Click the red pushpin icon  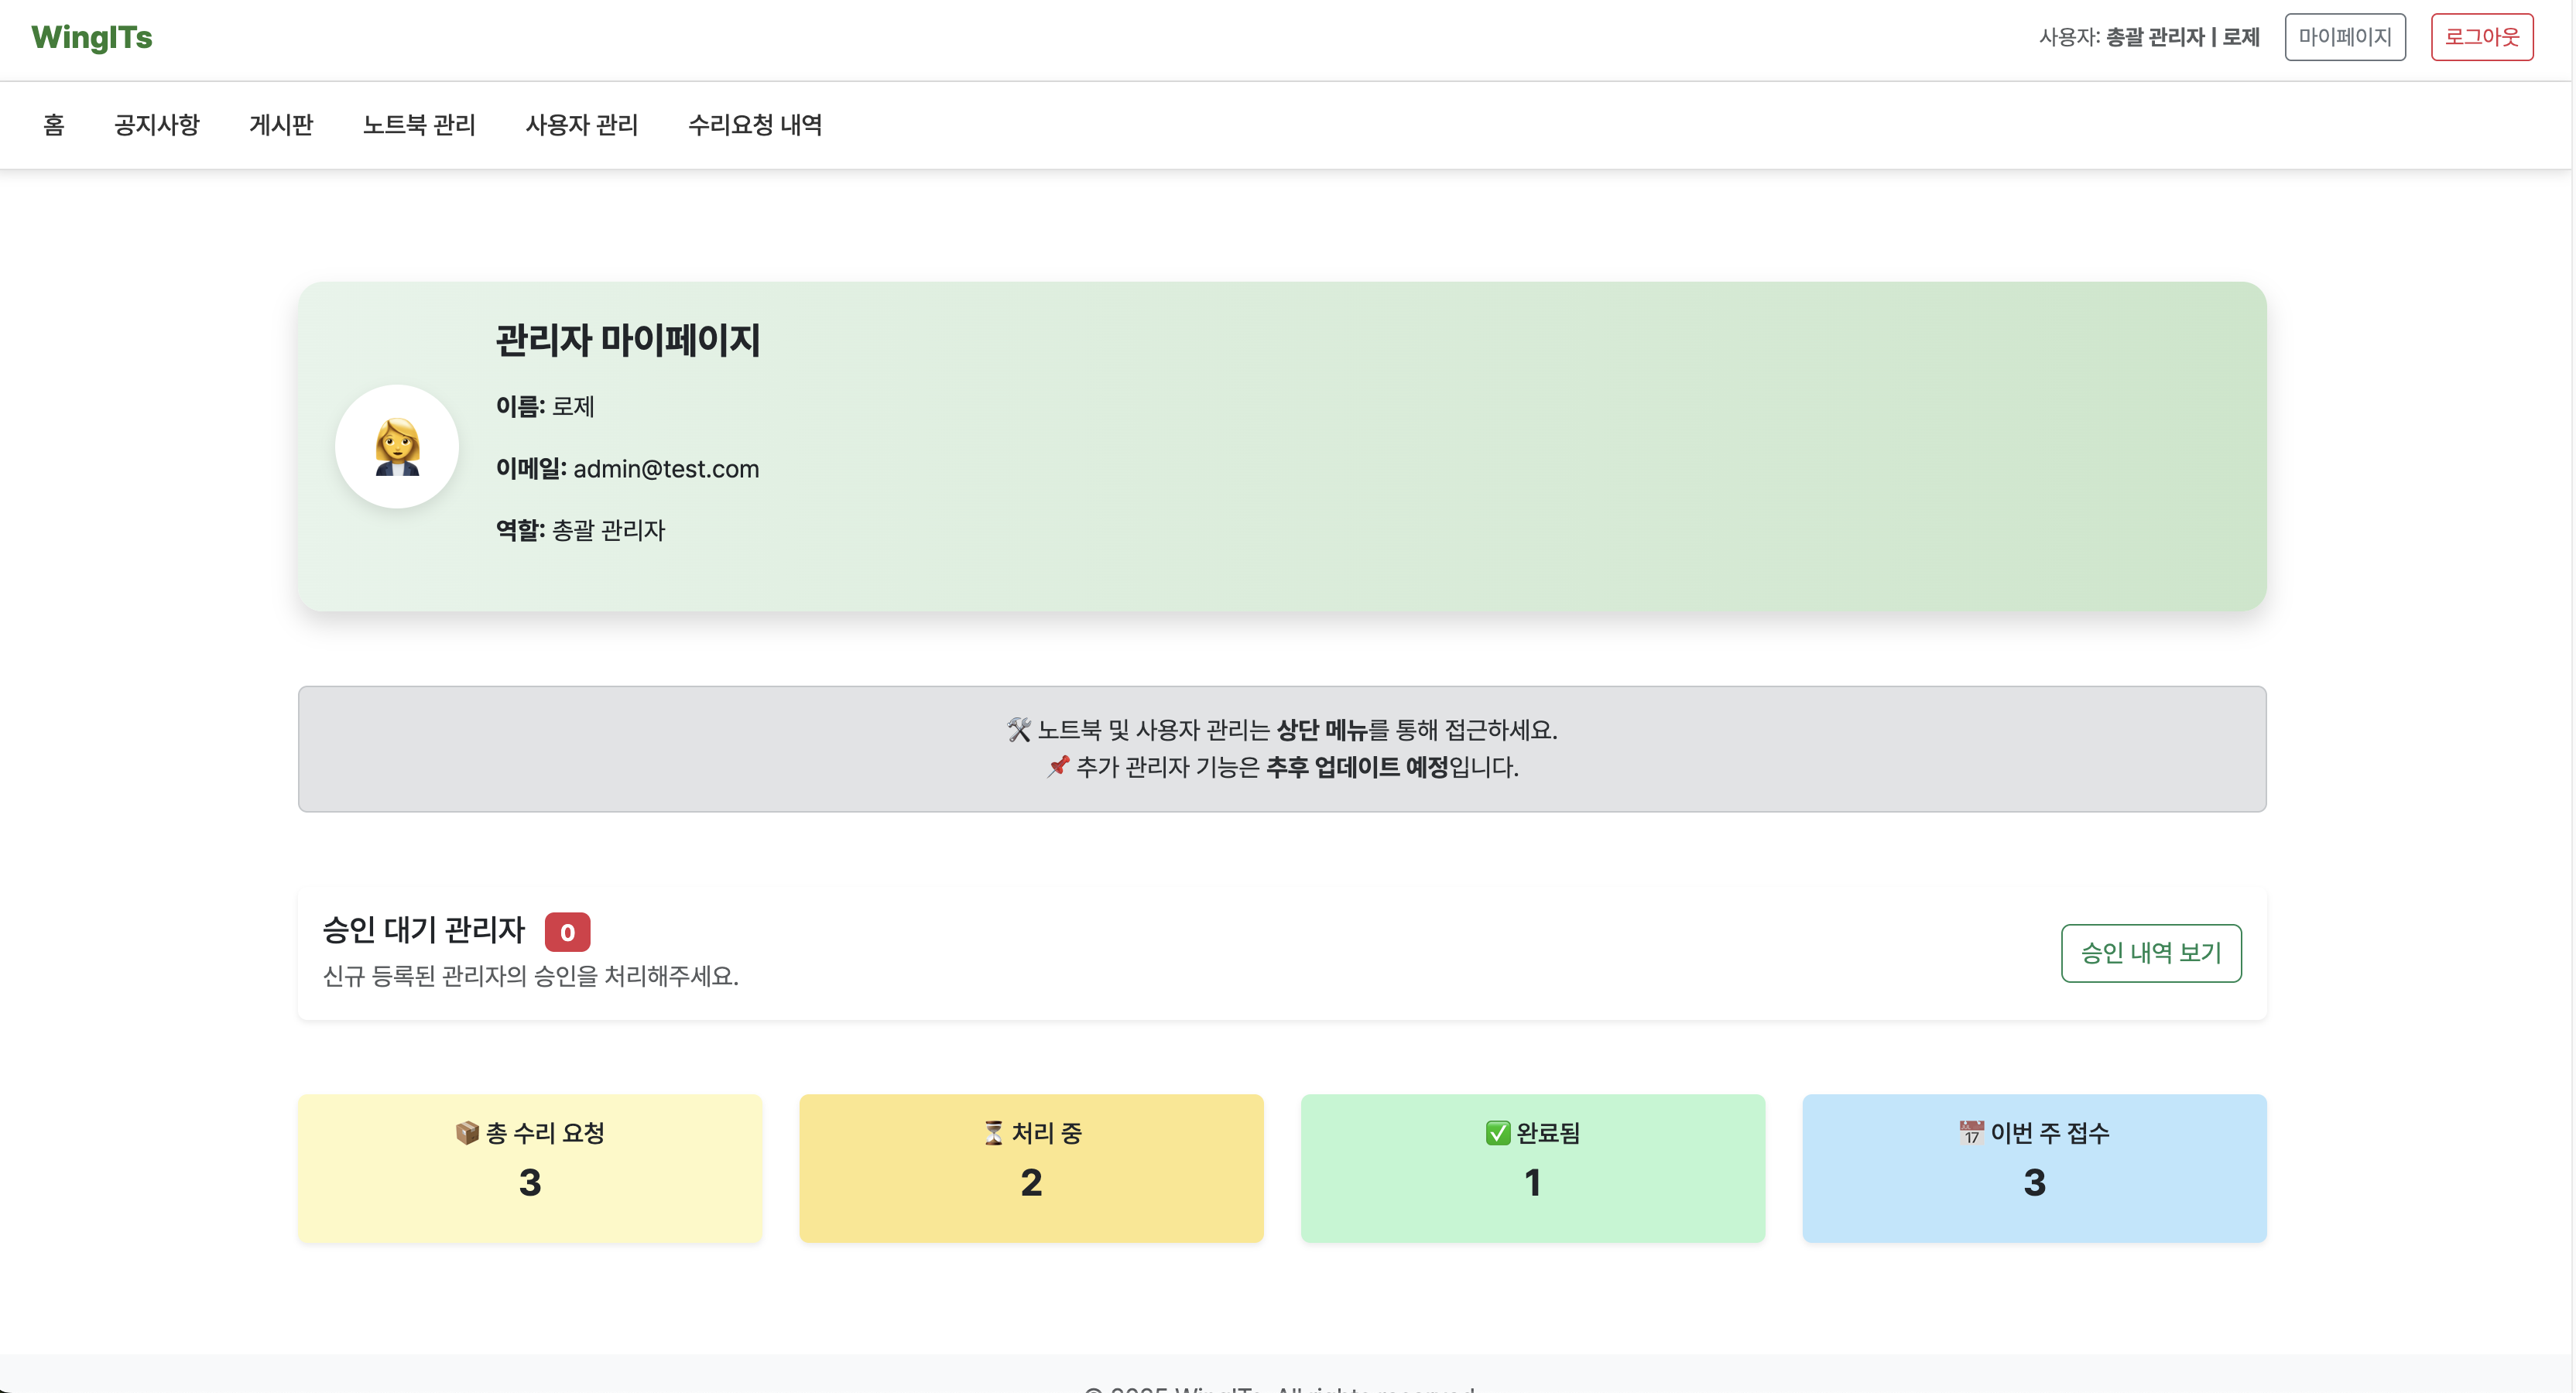[x=1058, y=767]
